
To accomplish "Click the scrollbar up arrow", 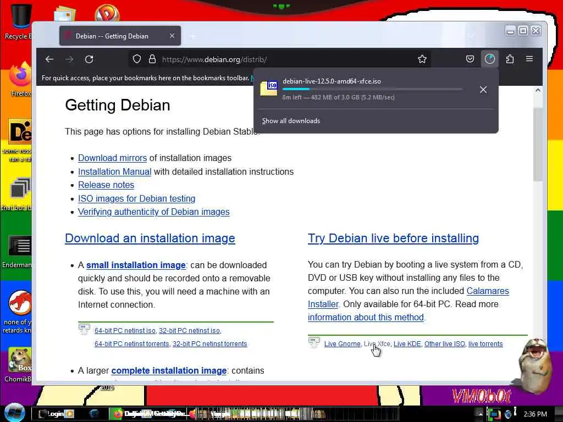I will pyautogui.click(x=538, y=91).
